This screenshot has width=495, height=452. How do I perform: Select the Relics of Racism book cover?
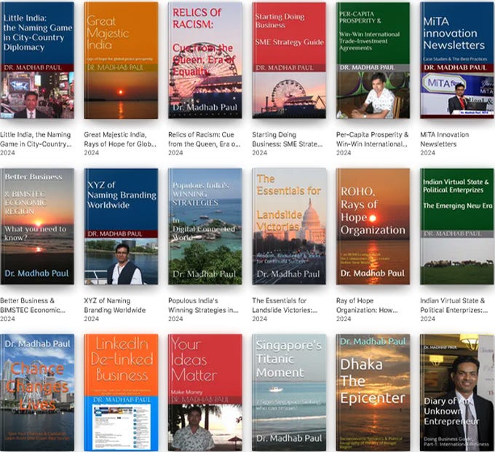pos(205,60)
